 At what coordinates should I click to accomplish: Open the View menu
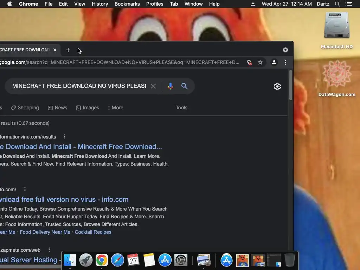(80, 4)
